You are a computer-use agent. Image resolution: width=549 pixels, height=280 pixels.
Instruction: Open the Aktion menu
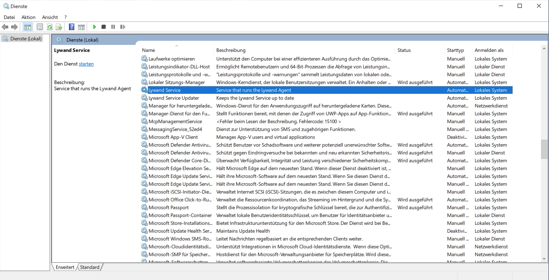tap(28, 17)
